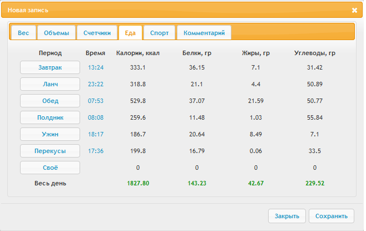Open the Объемы tab
Screen dimensions: 366x231
coord(57,33)
